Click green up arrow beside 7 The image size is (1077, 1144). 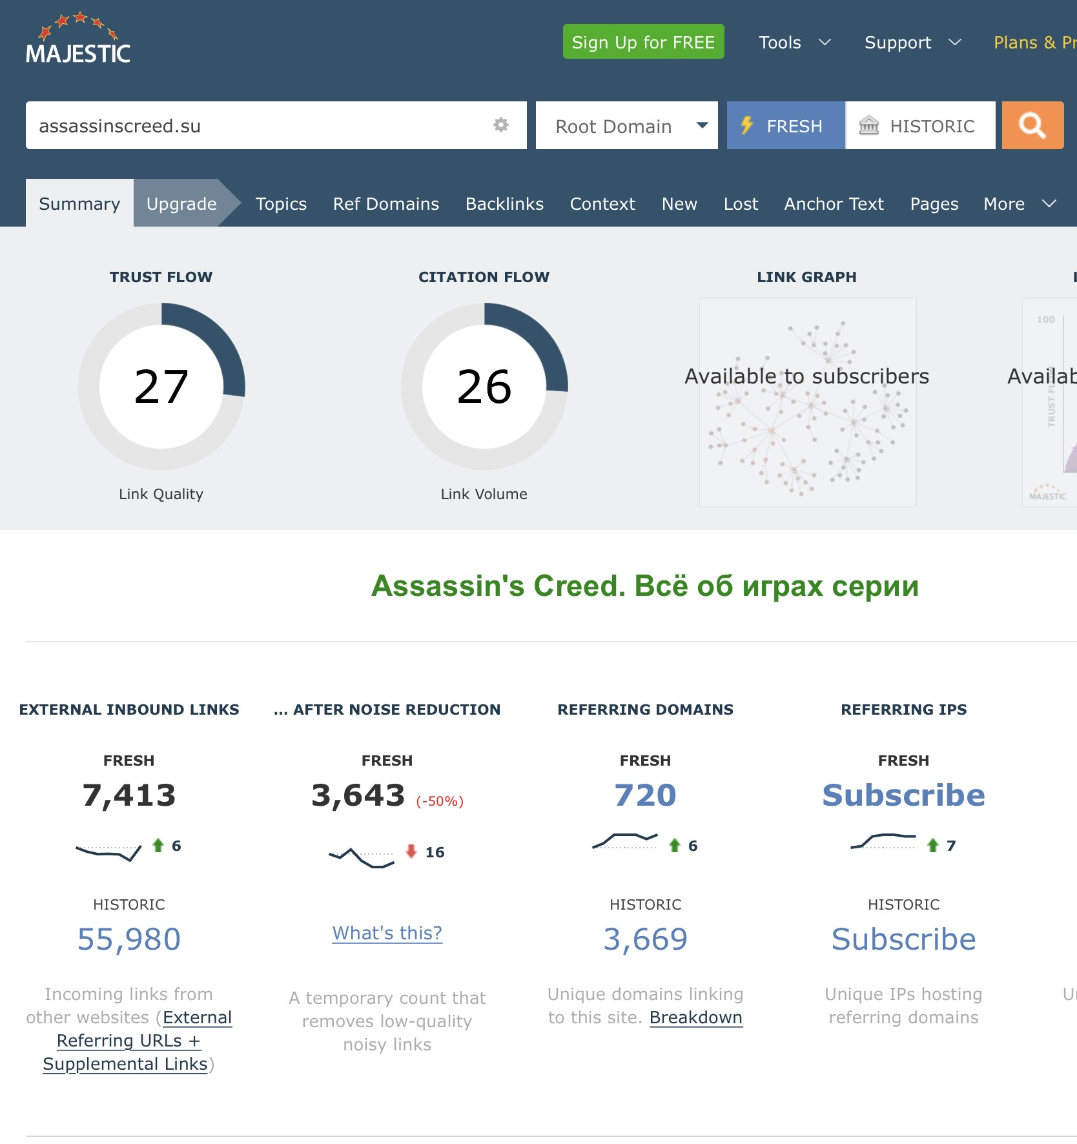tap(933, 845)
